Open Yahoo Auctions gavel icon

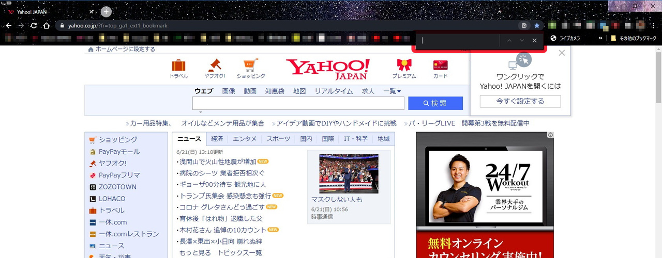[x=214, y=66]
